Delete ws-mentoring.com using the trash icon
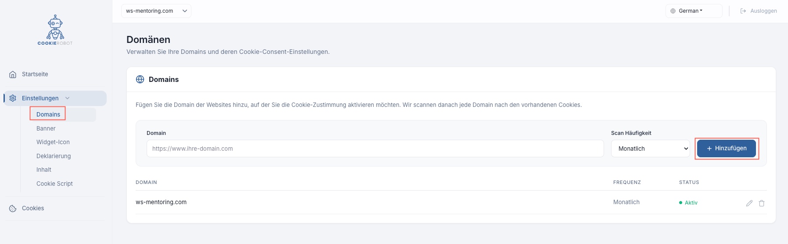Image resolution: width=788 pixels, height=244 pixels. [762, 203]
